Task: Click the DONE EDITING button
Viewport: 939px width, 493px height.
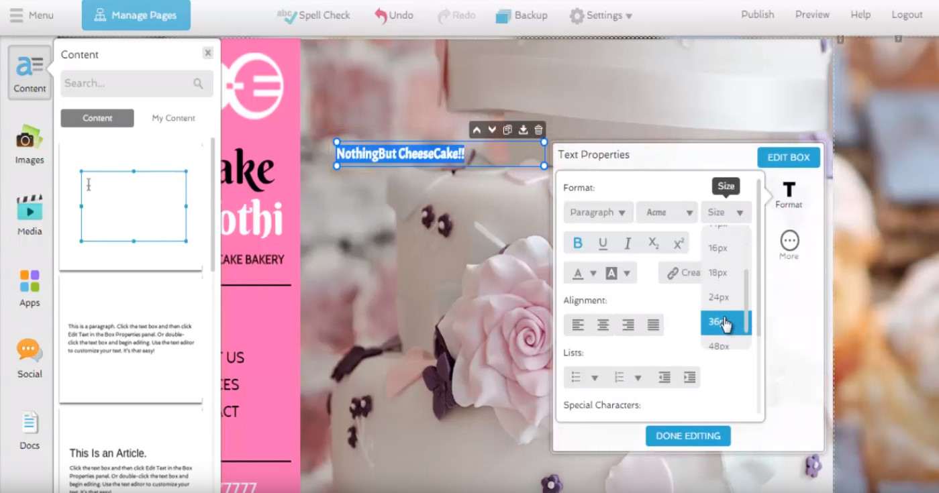Action: point(688,436)
